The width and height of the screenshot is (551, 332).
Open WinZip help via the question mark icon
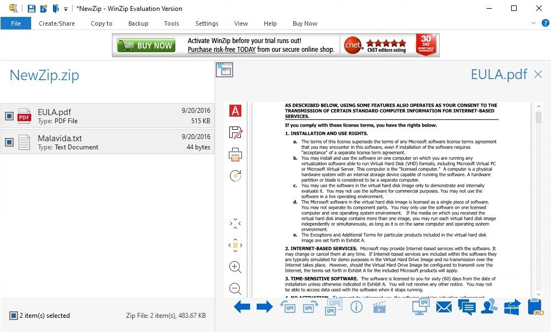tap(545, 23)
